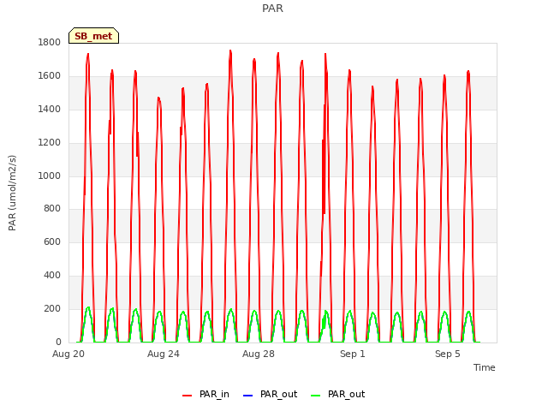548x411 pixels.
Task: Click the 800 y-axis tick label
Action: (x=52, y=209)
